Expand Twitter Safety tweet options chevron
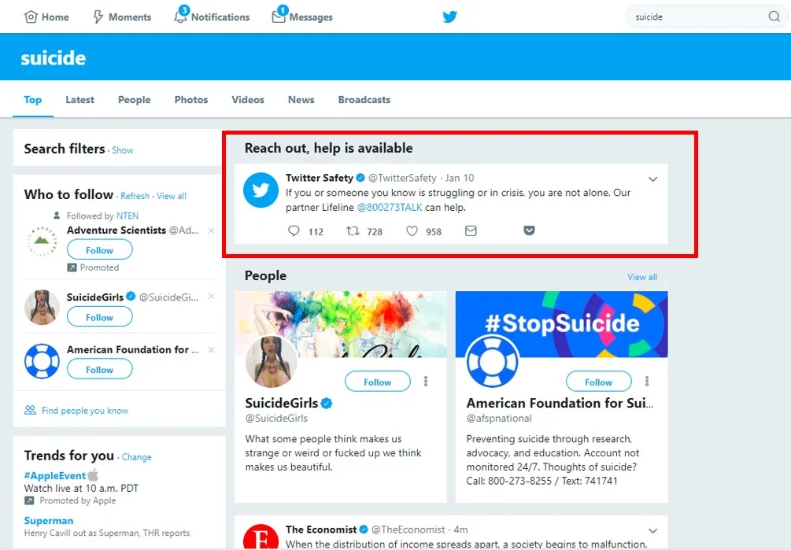The image size is (791, 550). (x=652, y=179)
